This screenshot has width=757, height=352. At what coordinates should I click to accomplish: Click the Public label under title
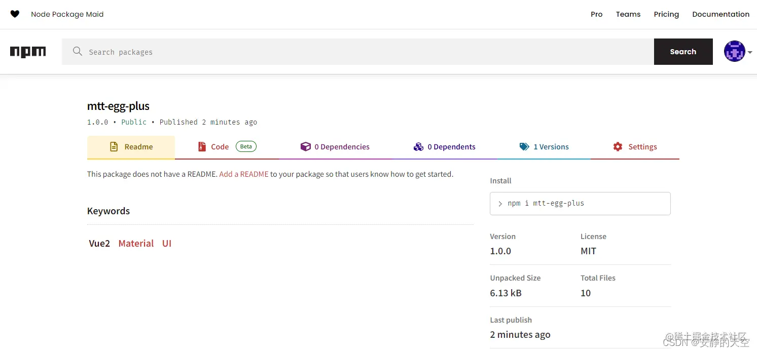(x=134, y=122)
